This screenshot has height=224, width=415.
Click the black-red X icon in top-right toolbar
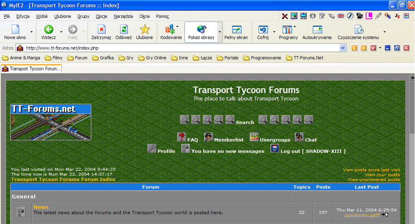pyautogui.click(x=285, y=16)
